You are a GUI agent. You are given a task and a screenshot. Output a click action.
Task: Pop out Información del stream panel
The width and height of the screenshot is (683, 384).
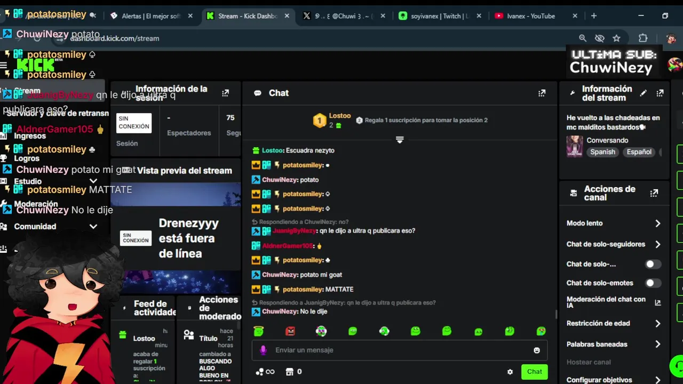point(660,93)
